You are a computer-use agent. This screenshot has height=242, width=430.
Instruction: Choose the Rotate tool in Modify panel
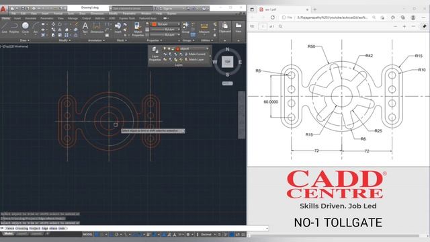tap(60, 24)
